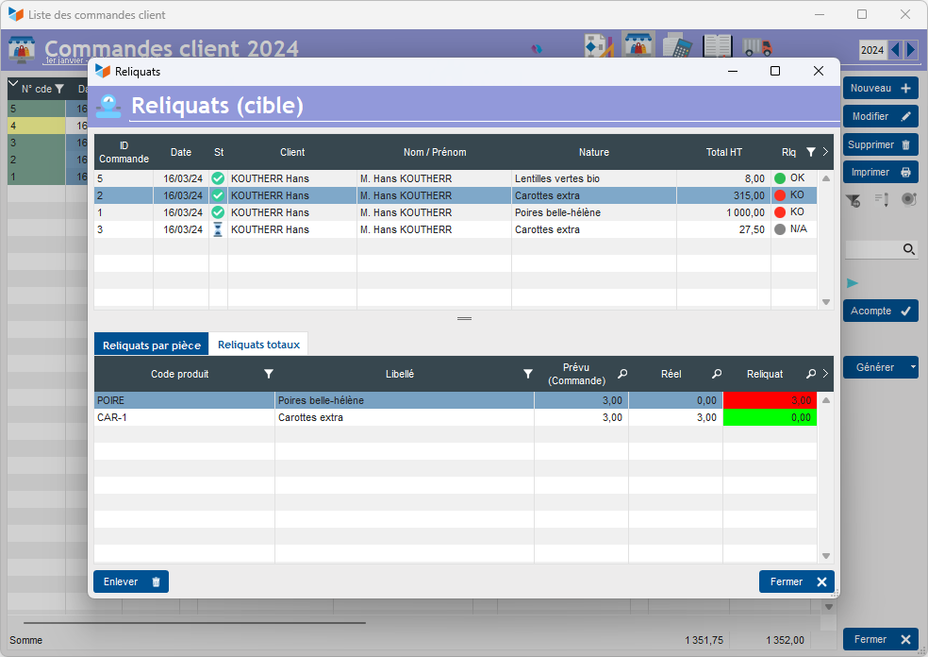The image size is (928, 657).
Task: Click the open book icon in the toolbar
Action: tap(718, 46)
